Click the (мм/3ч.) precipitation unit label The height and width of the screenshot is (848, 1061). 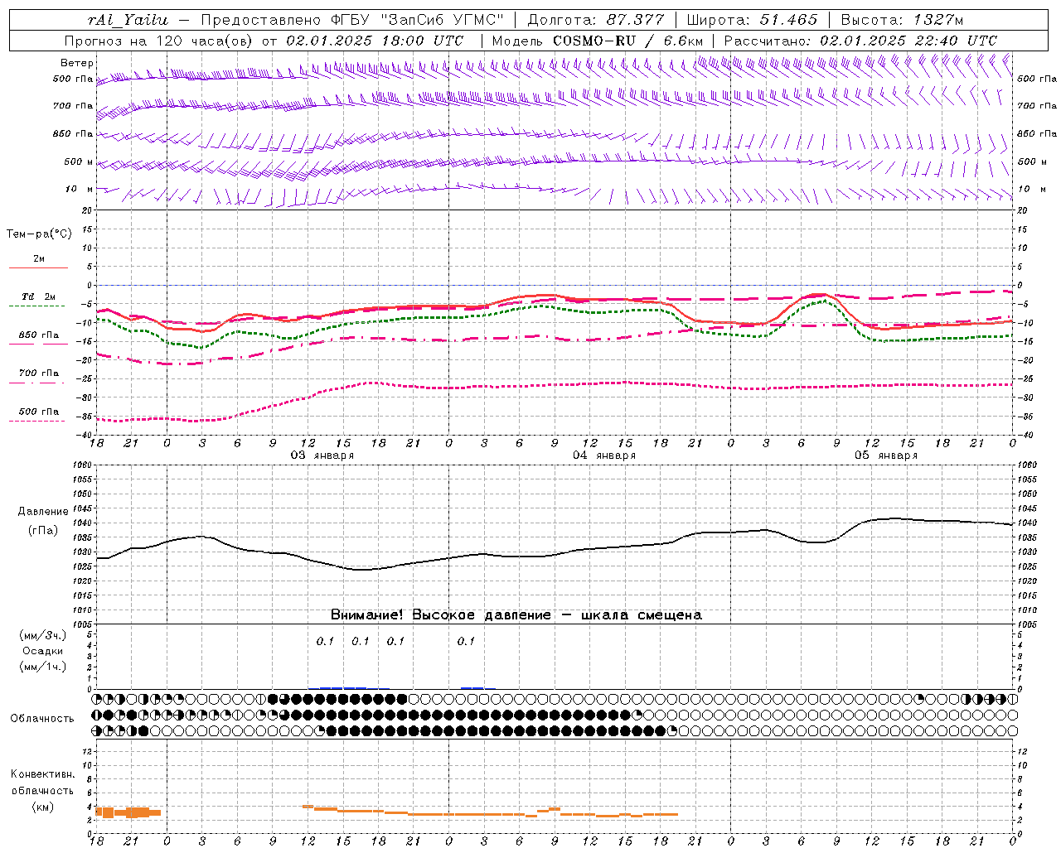(42, 635)
